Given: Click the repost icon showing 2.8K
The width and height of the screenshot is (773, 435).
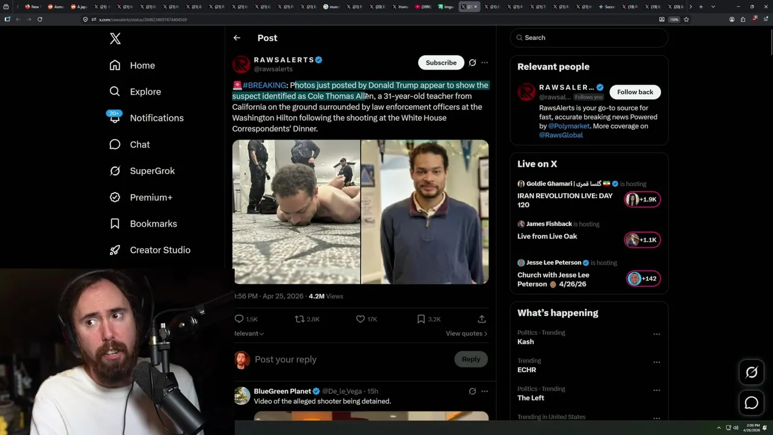Looking at the screenshot, I should click(307, 319).
